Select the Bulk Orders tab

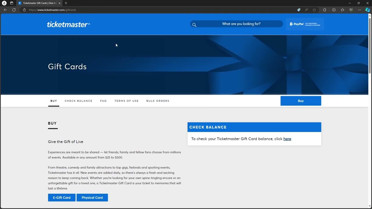point(158,101)
